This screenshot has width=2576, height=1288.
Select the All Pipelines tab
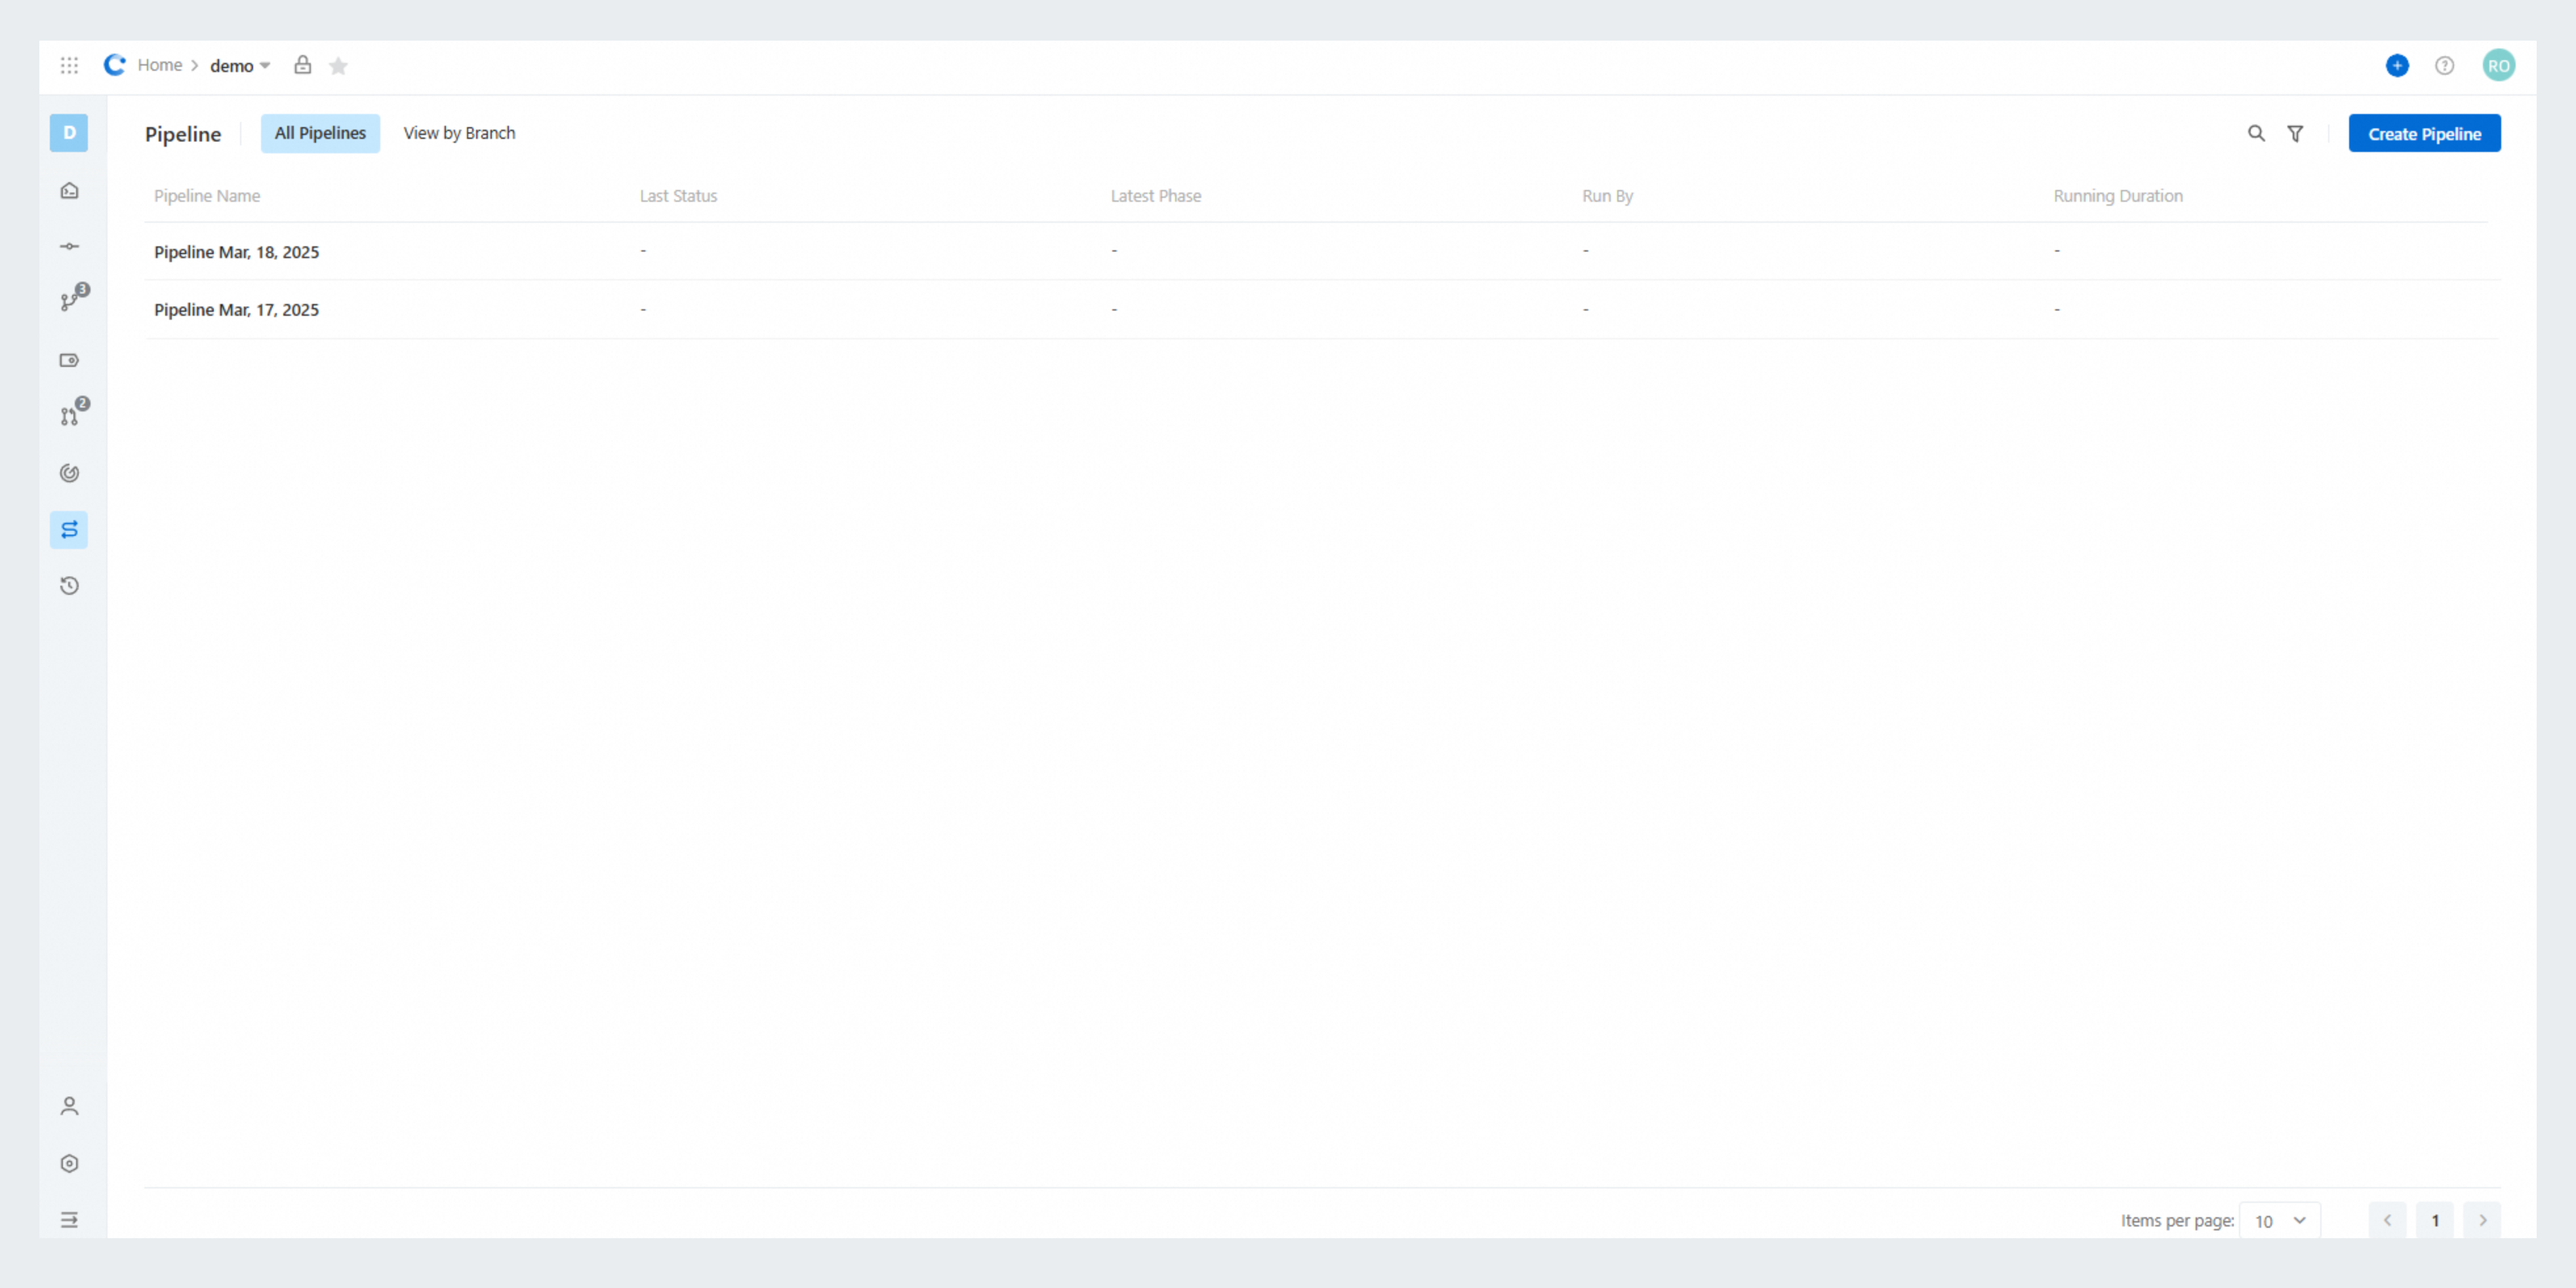click(x=320, y=133)
